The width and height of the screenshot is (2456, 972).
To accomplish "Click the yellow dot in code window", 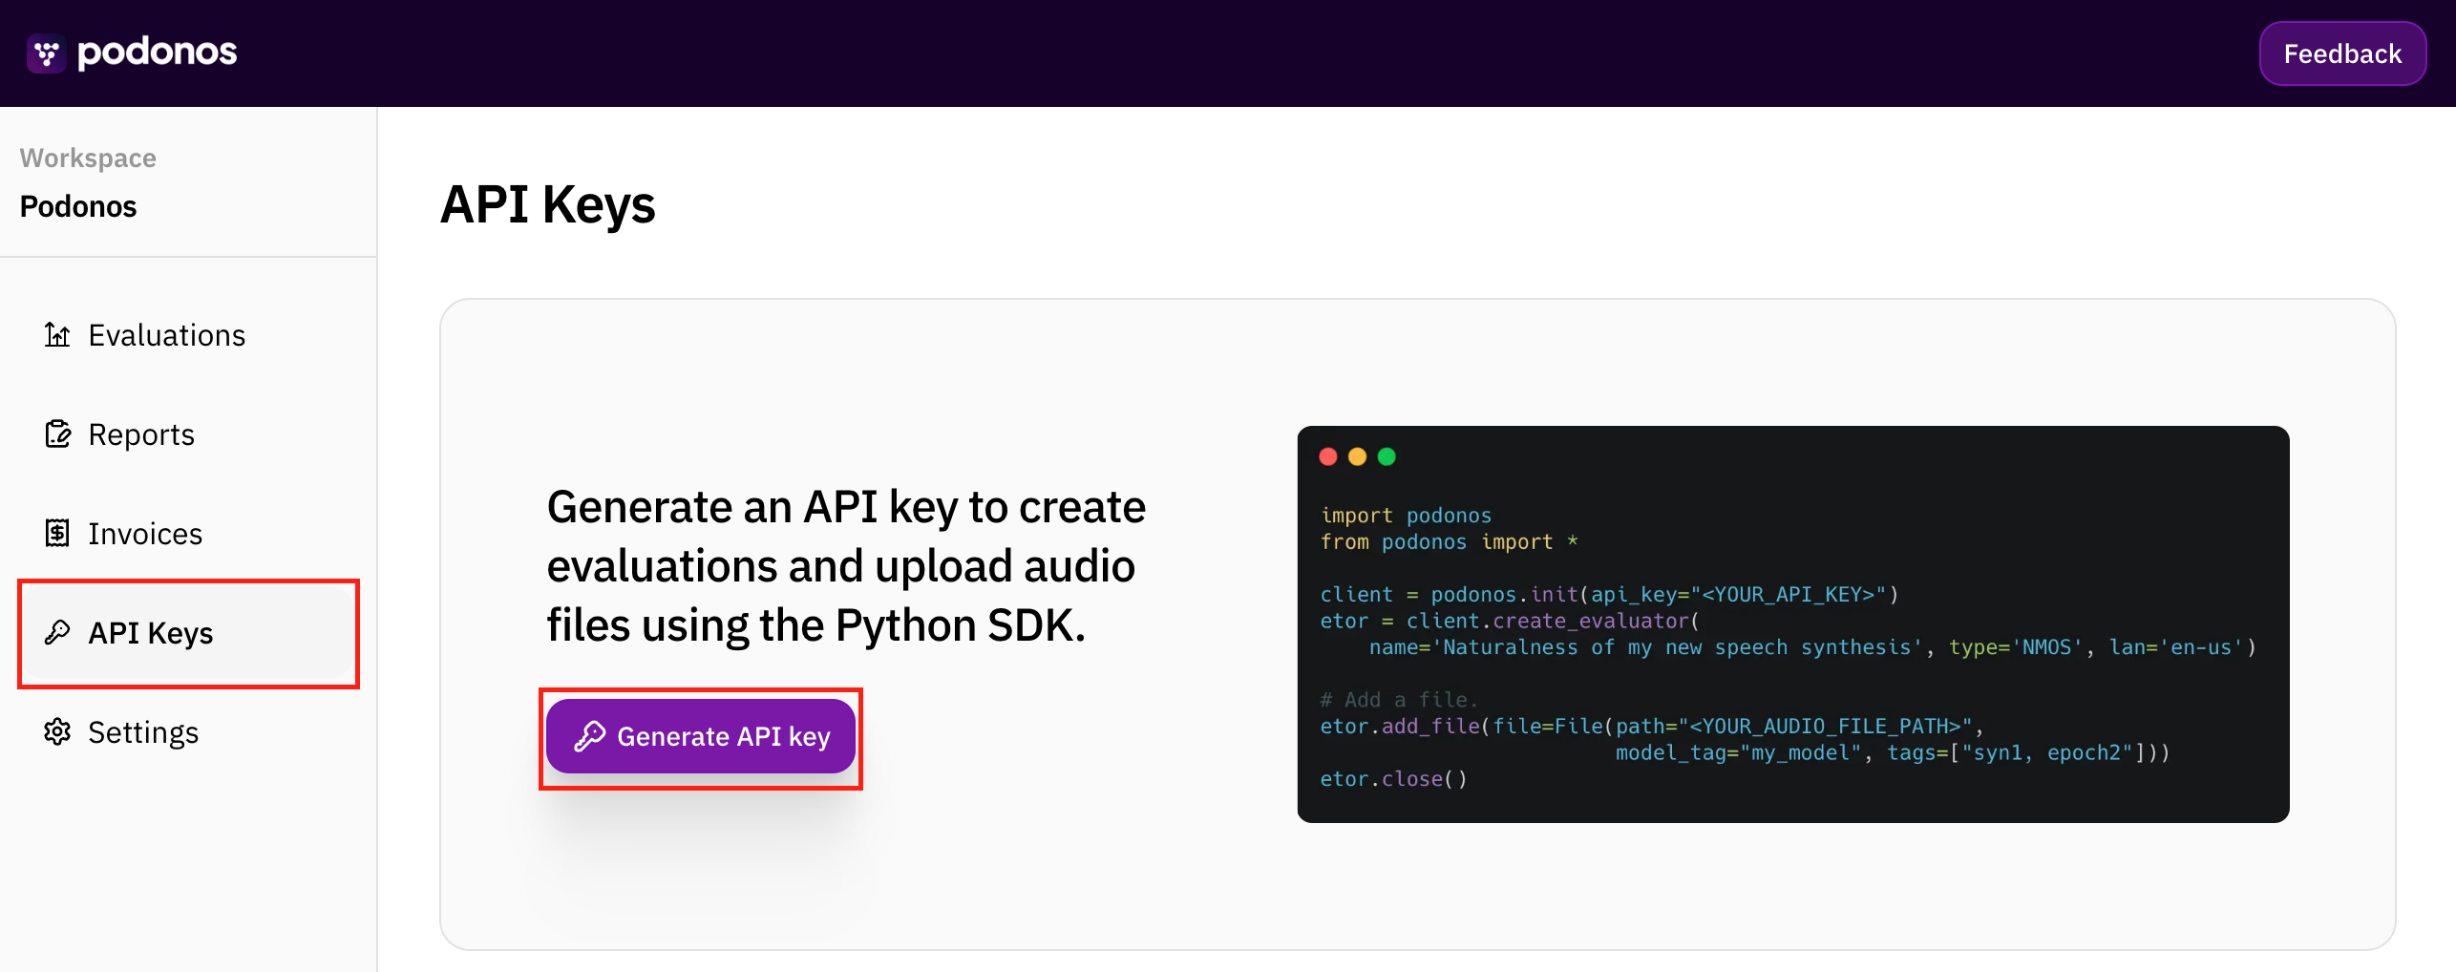I will pyautogui.click(x=1357, y=456).
